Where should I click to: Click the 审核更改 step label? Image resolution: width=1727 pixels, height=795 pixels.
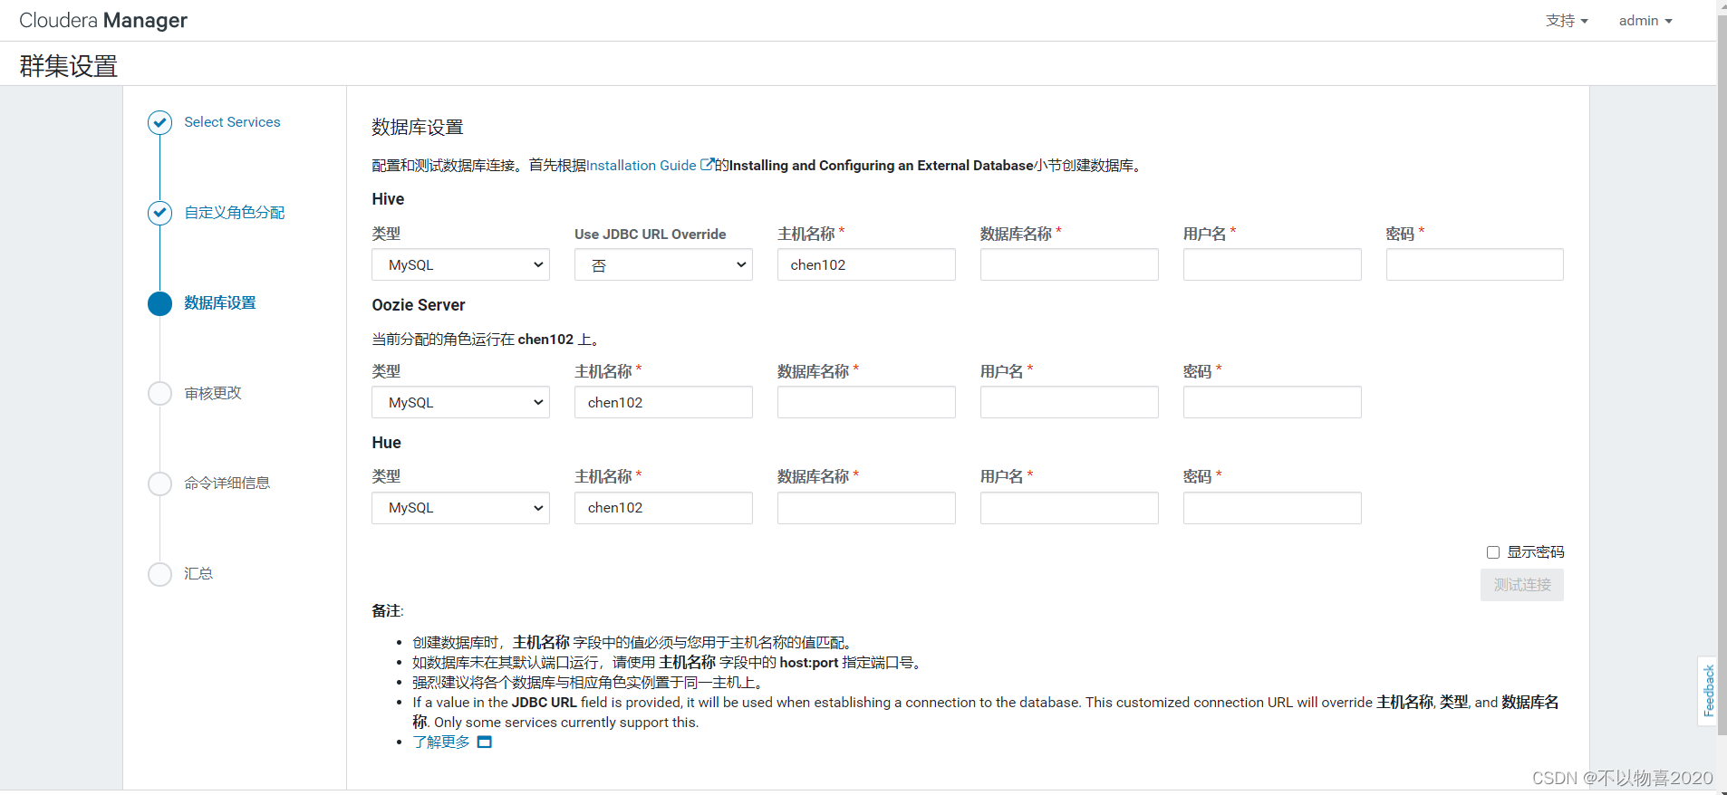click(x=213, y=393)
